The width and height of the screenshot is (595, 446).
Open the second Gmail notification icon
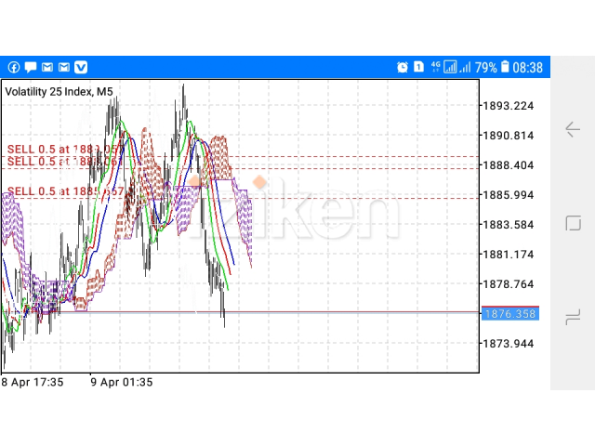(64, 67)
